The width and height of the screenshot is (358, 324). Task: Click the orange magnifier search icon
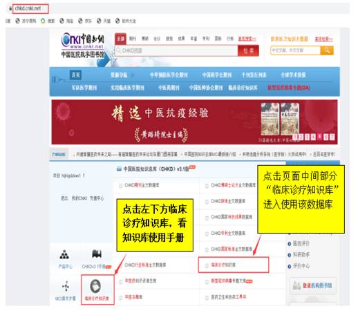pyautogui.click(x=327, y=50)
